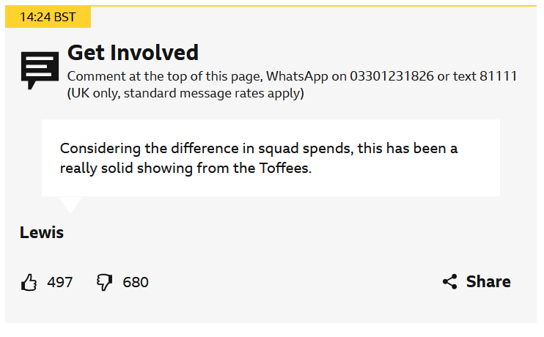
Task: Select the 497 likes count
Action: (59, 282)
